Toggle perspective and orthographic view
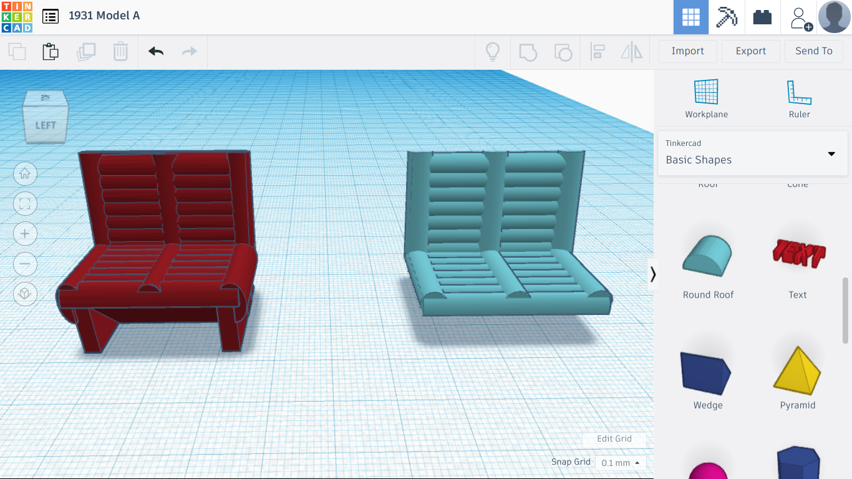This screenshot has width=852, height=479. [25, 294]
